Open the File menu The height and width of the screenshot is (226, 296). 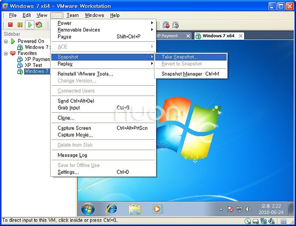pos(13,15)
